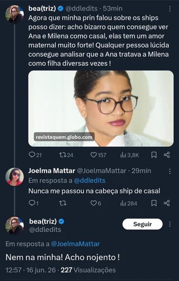Bookmark the first tweet by bea(triz)
The width and height of the screenshot is (179, 281).
tap(154, 155)
